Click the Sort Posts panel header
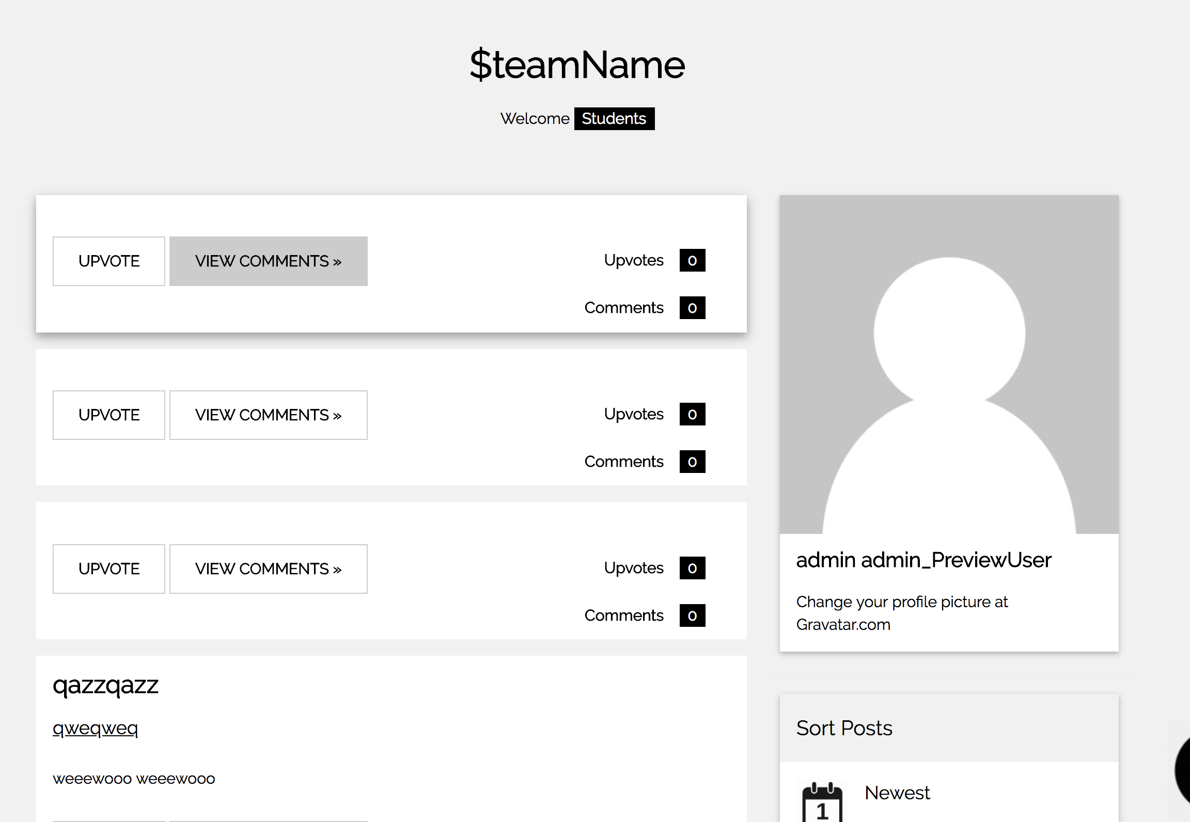 pyautogui.click(x=844, y=728)
